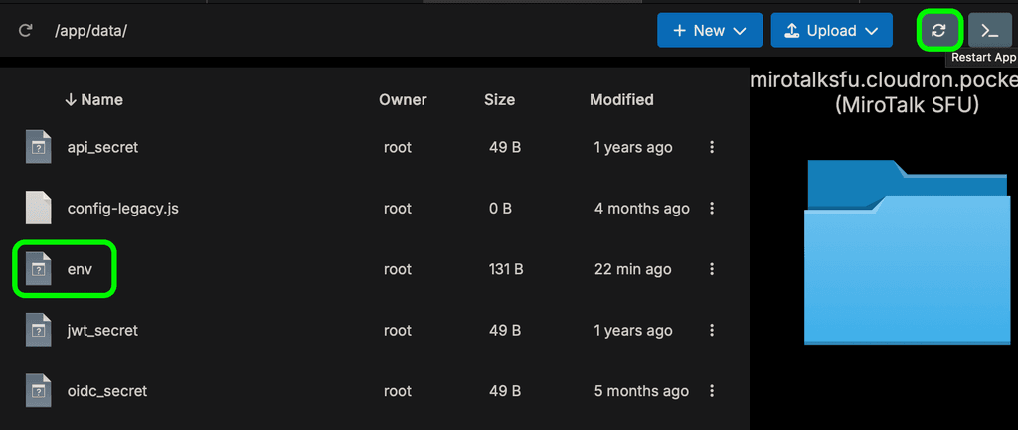Open the three-dot menu for api_secret

tap(712, 147)
